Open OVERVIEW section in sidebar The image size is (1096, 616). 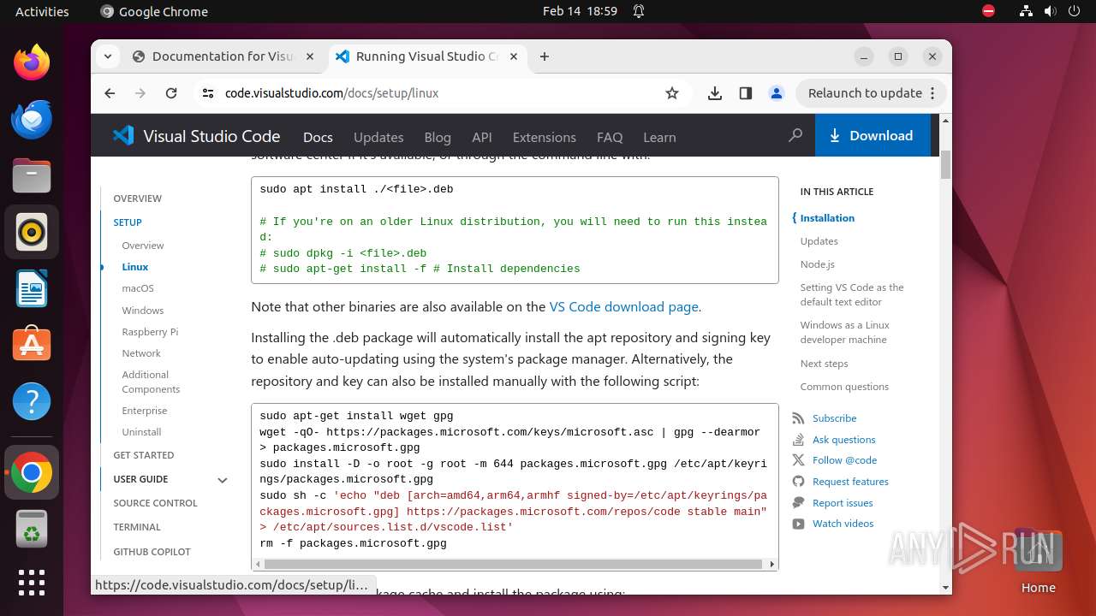[x=137, y=198]
